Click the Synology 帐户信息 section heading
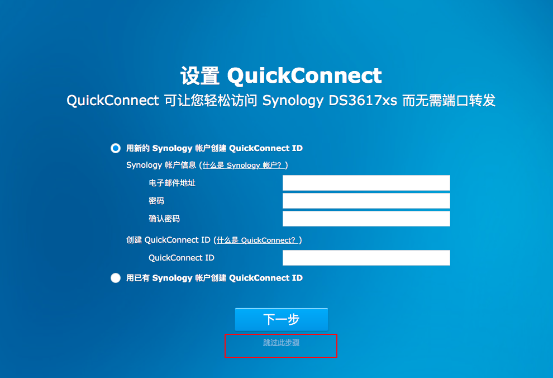Viewport: 553px width, 378px height. coord(161,165)
